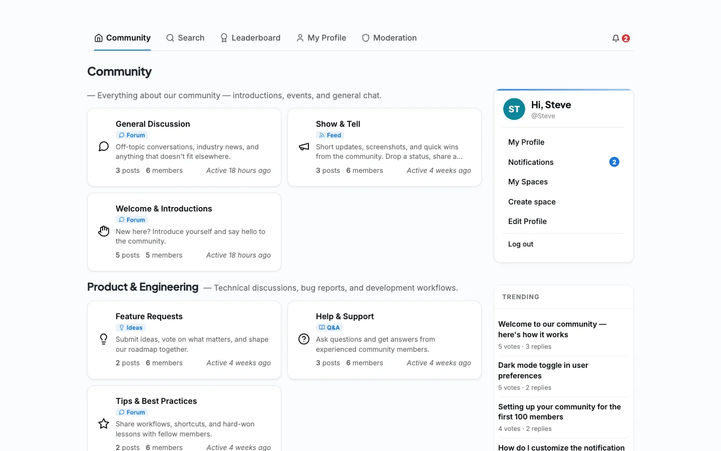This screenshot has height=451, width=721.
Task: Click the Welcome & Introductions waving hand icon
Action: (x=104, y=231)
